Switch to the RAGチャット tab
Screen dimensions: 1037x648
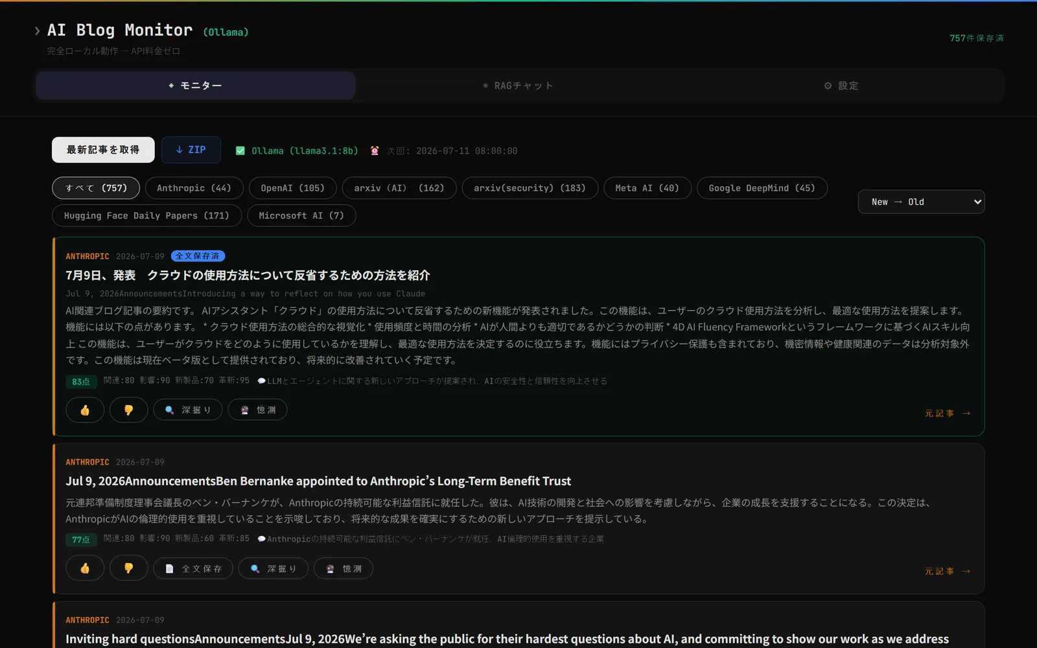tap(517, 86)
